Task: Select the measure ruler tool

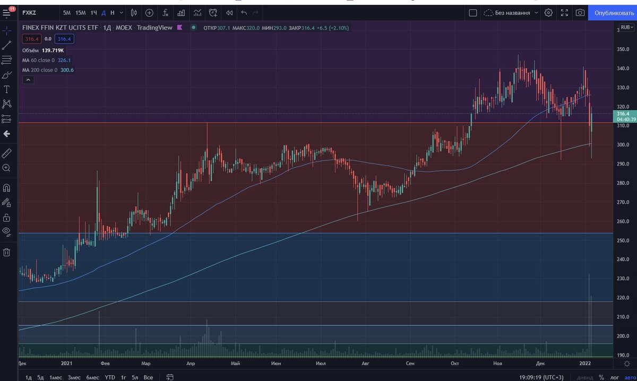Action: (x=7, y=153)
